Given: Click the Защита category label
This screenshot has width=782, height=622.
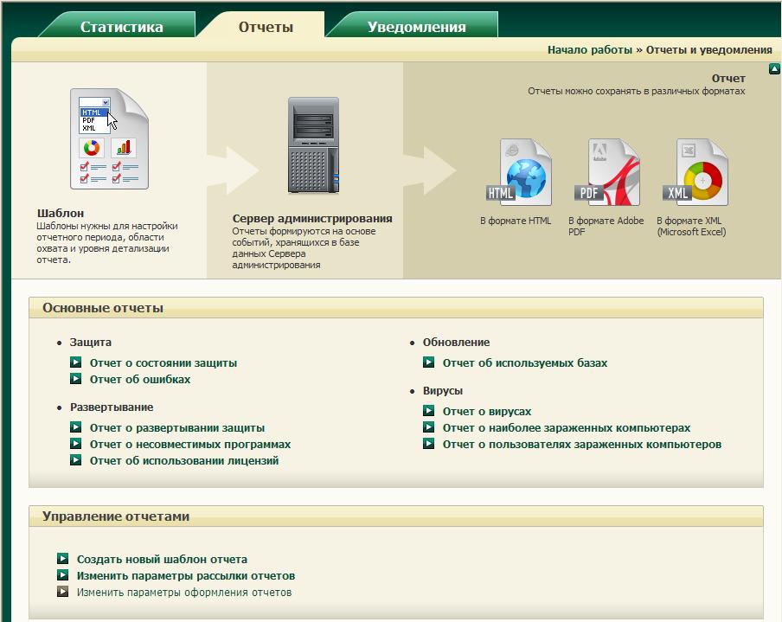Looking at the screenshot, I should coord(90,343).
